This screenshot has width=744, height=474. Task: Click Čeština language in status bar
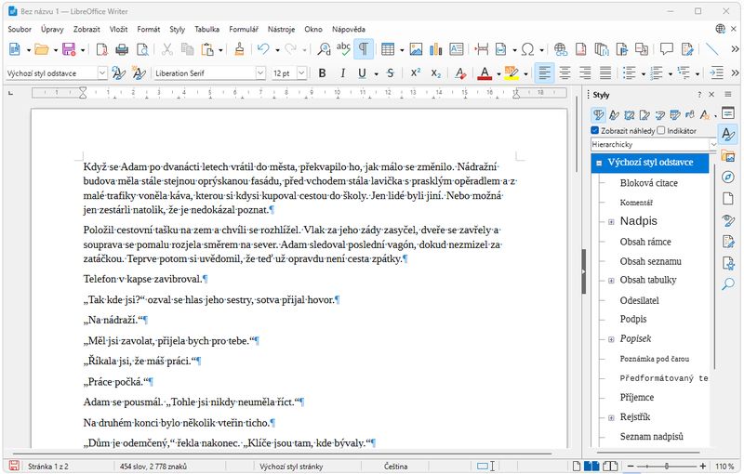point(396,467)
